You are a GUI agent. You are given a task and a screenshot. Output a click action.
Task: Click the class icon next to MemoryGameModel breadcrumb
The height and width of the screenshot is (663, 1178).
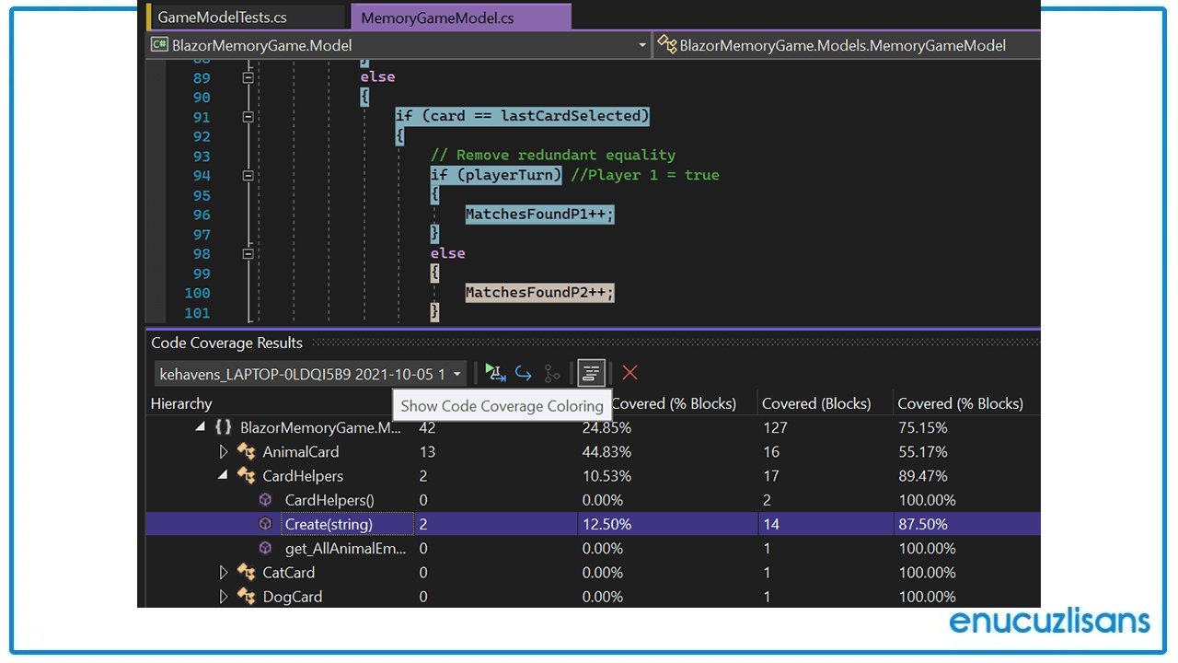[x=666, y=44]
